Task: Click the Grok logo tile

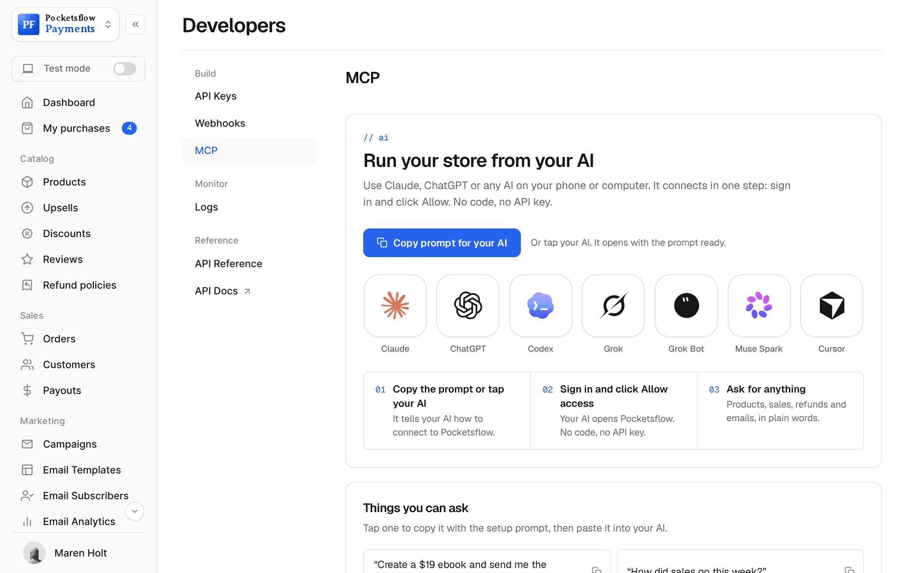Action: 613,306
